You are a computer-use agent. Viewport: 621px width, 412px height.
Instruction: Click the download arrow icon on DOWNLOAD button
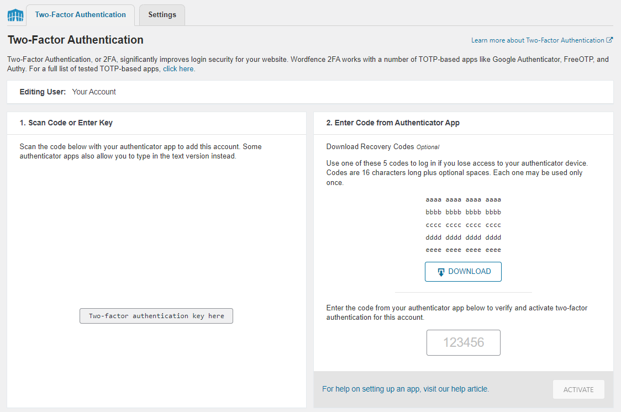[x=441, y=271]
